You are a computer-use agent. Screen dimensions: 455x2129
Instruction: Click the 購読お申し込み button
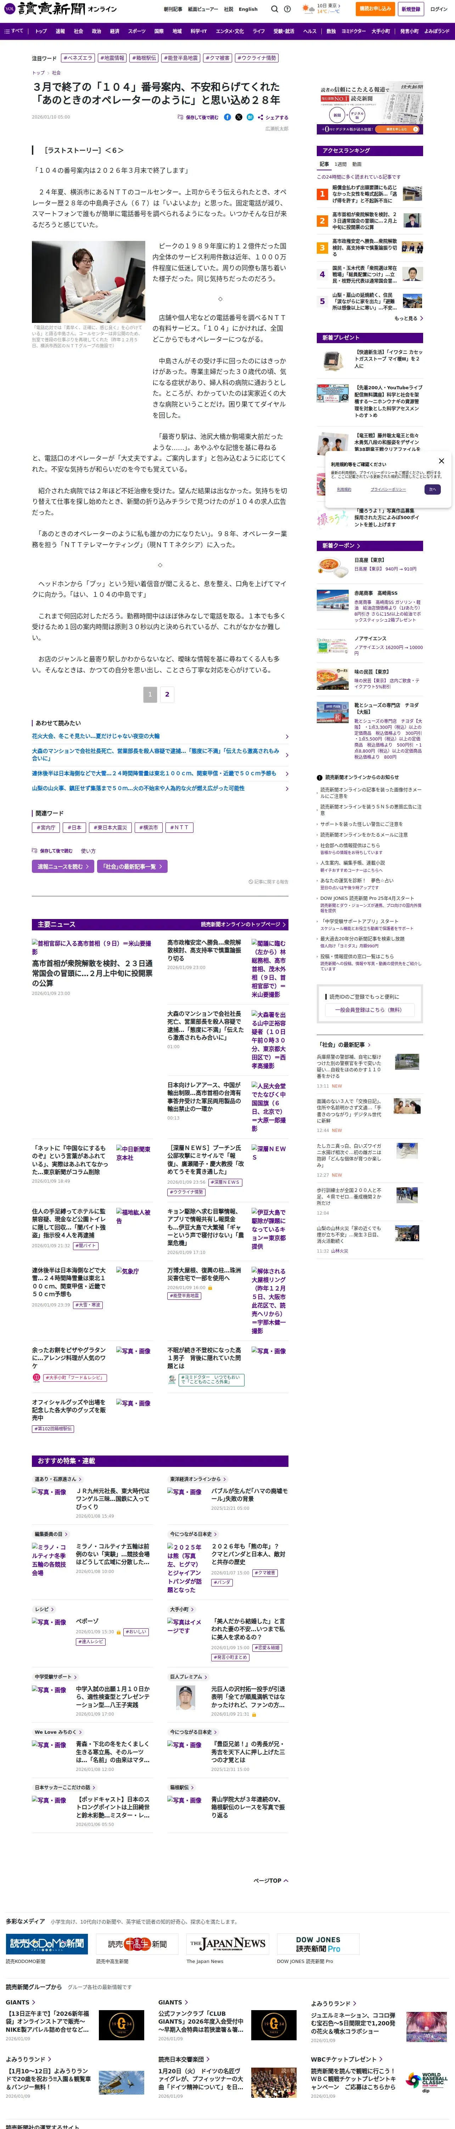click(x=375, y=9)
